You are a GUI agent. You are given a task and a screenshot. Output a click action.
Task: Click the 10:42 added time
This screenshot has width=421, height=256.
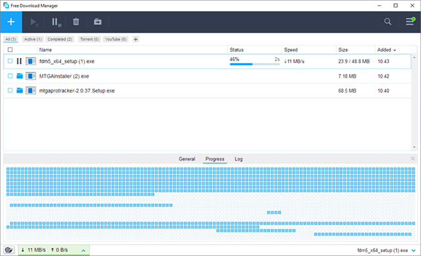[384, 76]
